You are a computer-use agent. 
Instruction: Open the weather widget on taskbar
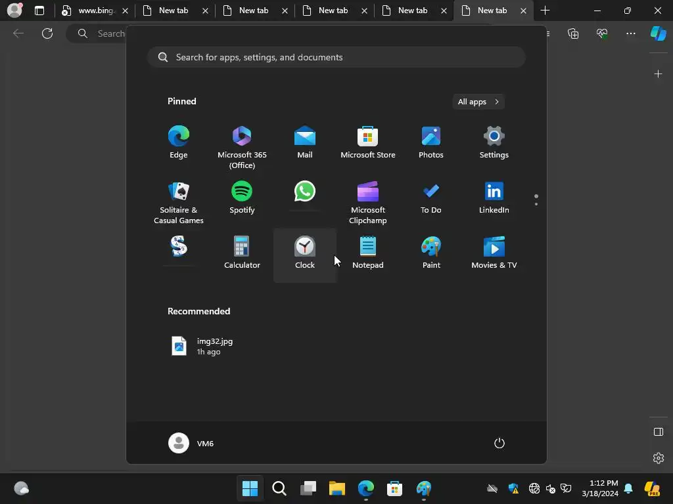21,488
